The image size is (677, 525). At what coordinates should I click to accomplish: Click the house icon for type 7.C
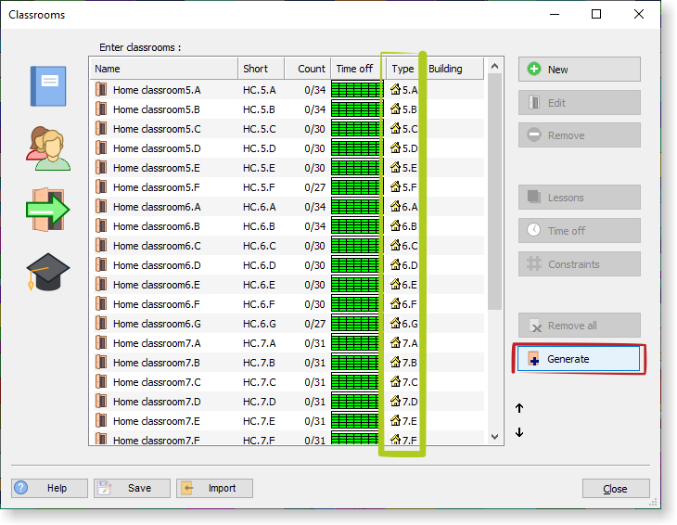(x=395, y=381)
